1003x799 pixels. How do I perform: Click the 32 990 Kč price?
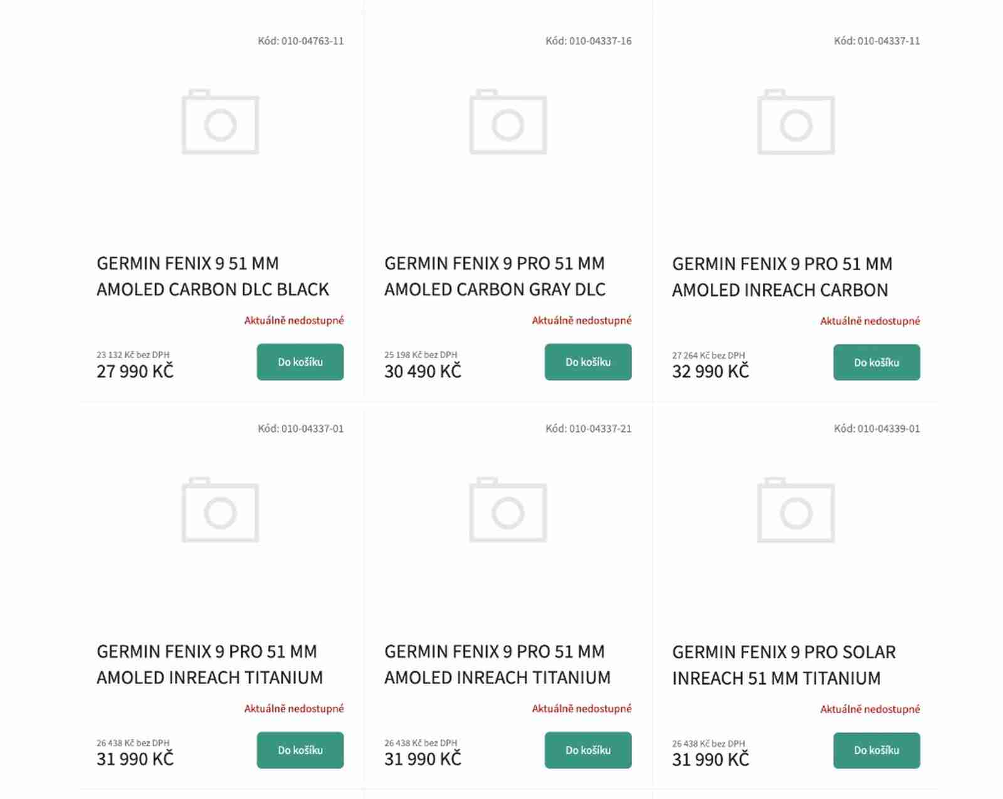[710, 371]
